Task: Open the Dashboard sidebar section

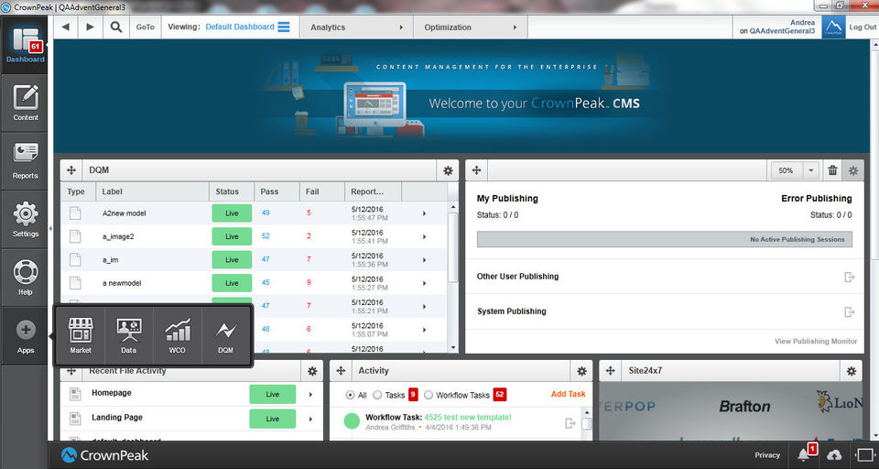Action: [x=26, y=46]
